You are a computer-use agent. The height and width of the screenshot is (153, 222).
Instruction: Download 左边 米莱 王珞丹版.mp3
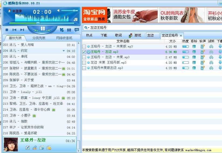coord(220,62)
